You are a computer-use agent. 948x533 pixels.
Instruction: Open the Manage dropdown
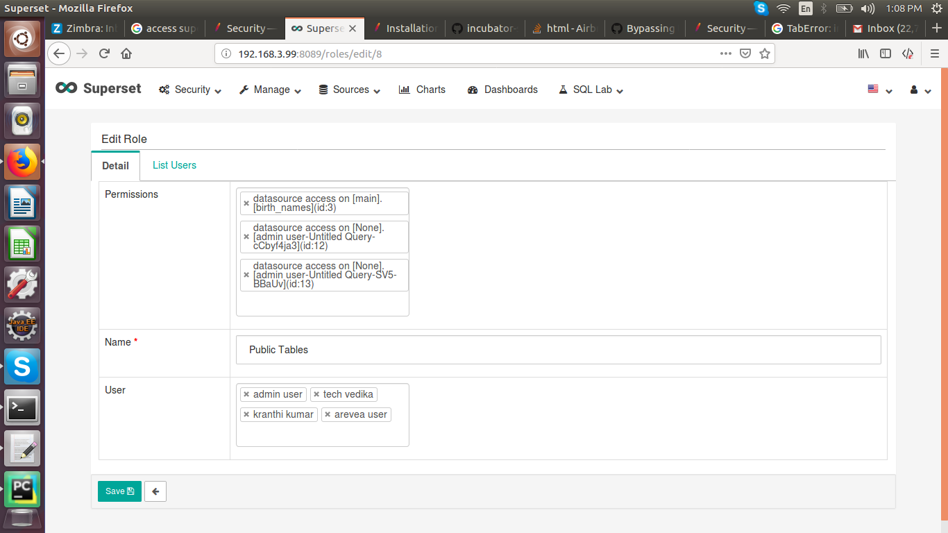tap(269, 90)
